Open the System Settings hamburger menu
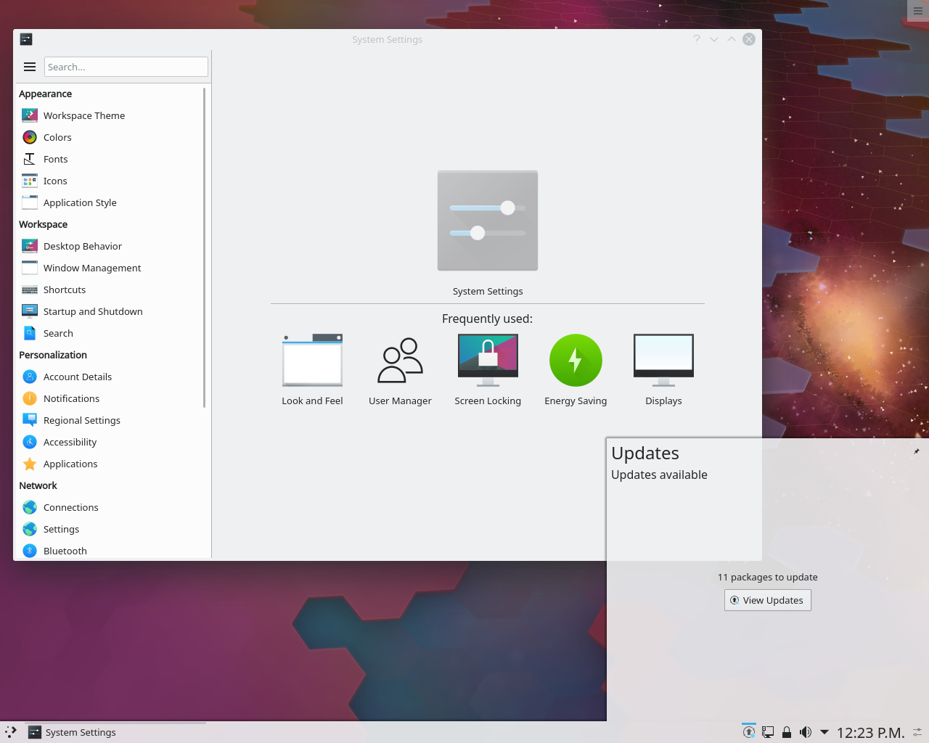The height and width of the screenshot is (743, 929). coord(30,66)
